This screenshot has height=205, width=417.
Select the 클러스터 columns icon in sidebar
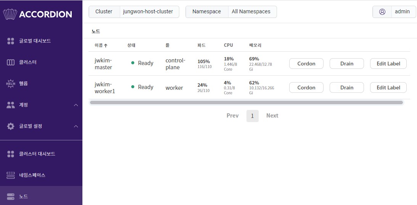[x=11, y=62]
